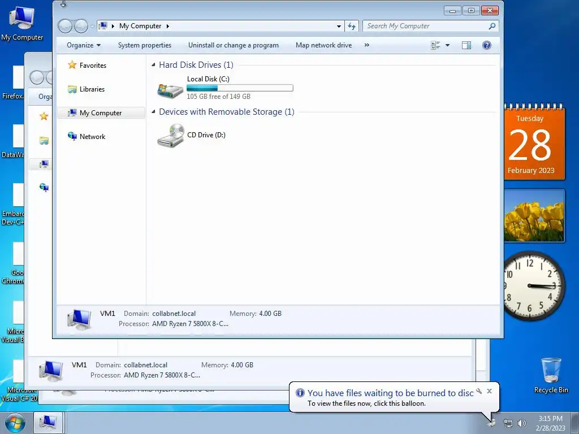
Task: Click Favorites star in background window
Action: [x=44, y=116]
